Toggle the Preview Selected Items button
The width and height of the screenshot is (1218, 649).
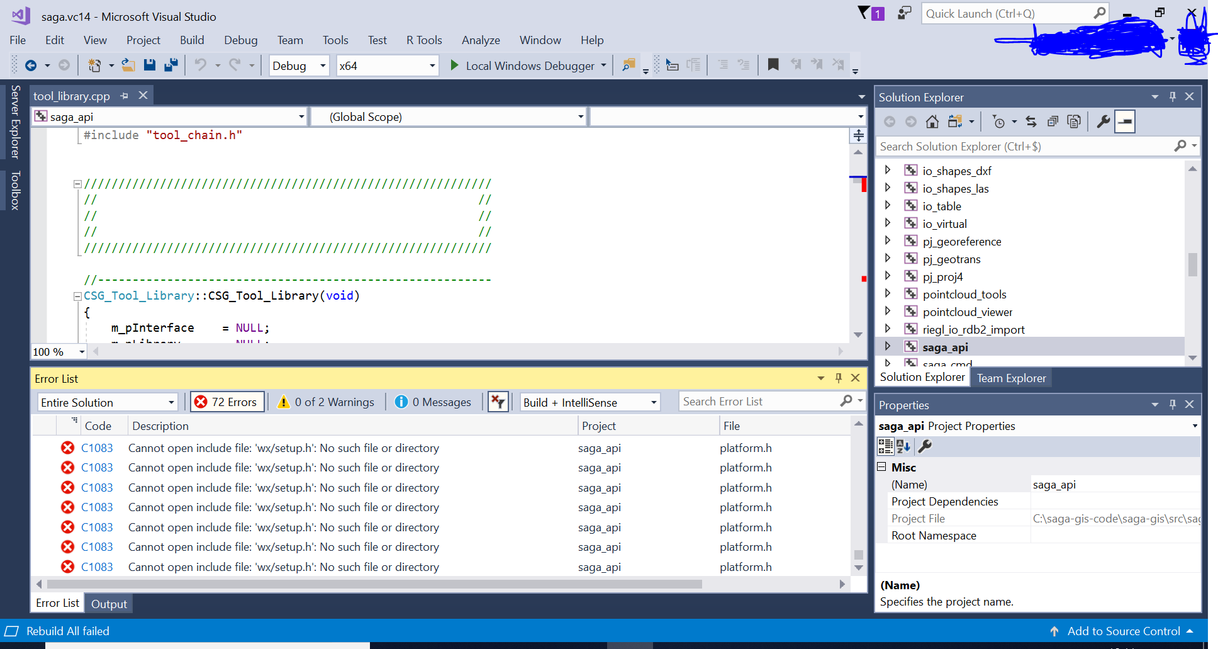[1125, 121]
